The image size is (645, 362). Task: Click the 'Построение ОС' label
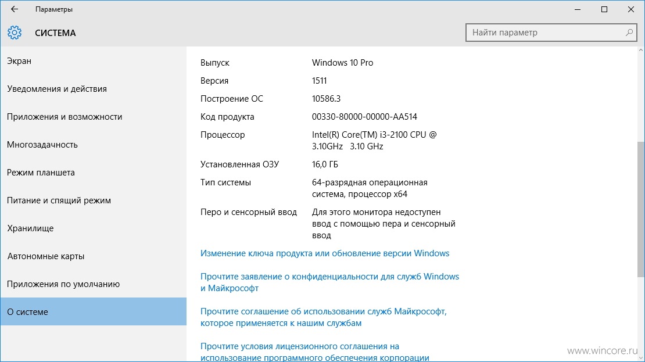click(232, 99)
